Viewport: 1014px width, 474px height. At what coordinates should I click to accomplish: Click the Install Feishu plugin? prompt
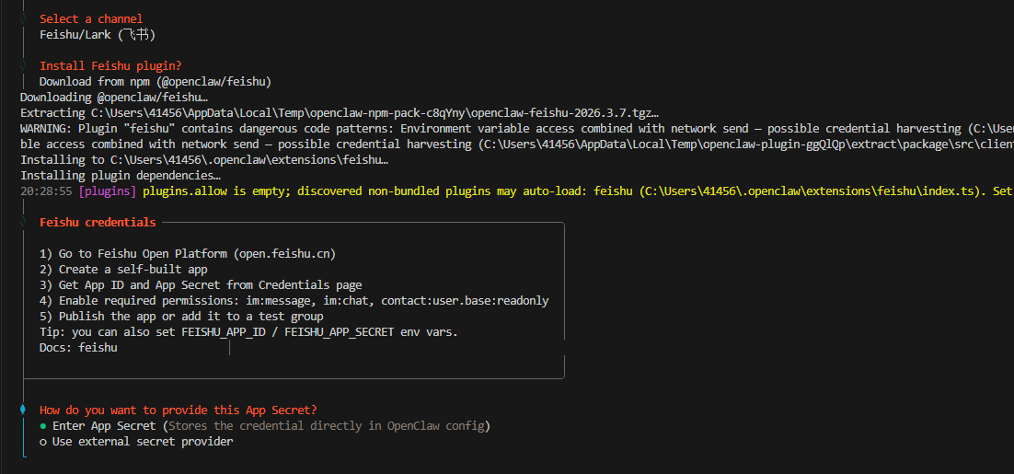[110, 65]
